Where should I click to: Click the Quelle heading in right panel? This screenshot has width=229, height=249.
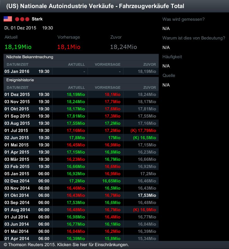point(169,76)
